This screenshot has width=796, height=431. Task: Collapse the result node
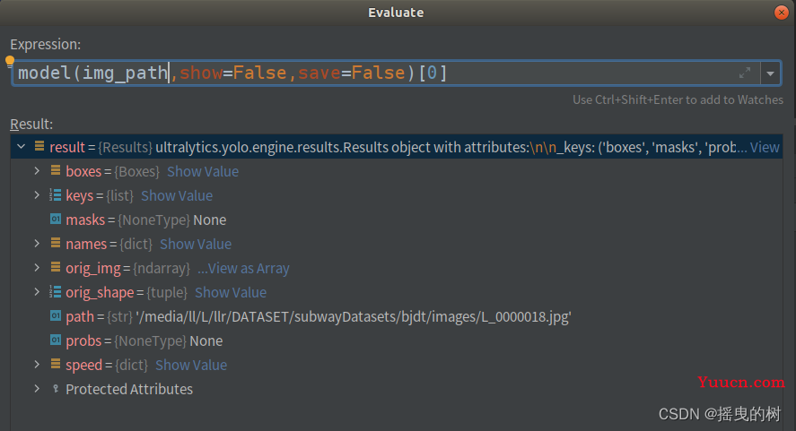pyautogui.click(x=22, y=147)
